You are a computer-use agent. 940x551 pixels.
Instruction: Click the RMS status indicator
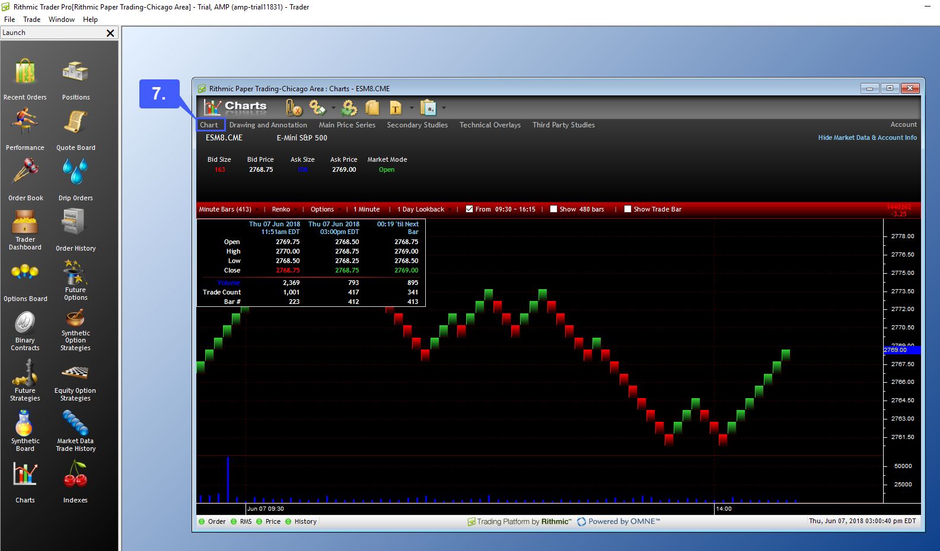pos(241,522)
